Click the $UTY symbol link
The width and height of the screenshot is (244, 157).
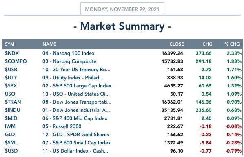pyautogui.click(x=11, y=78)
